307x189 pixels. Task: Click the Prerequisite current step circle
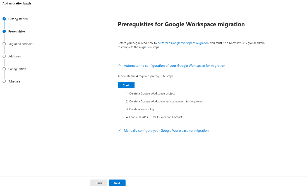point(4,31)
